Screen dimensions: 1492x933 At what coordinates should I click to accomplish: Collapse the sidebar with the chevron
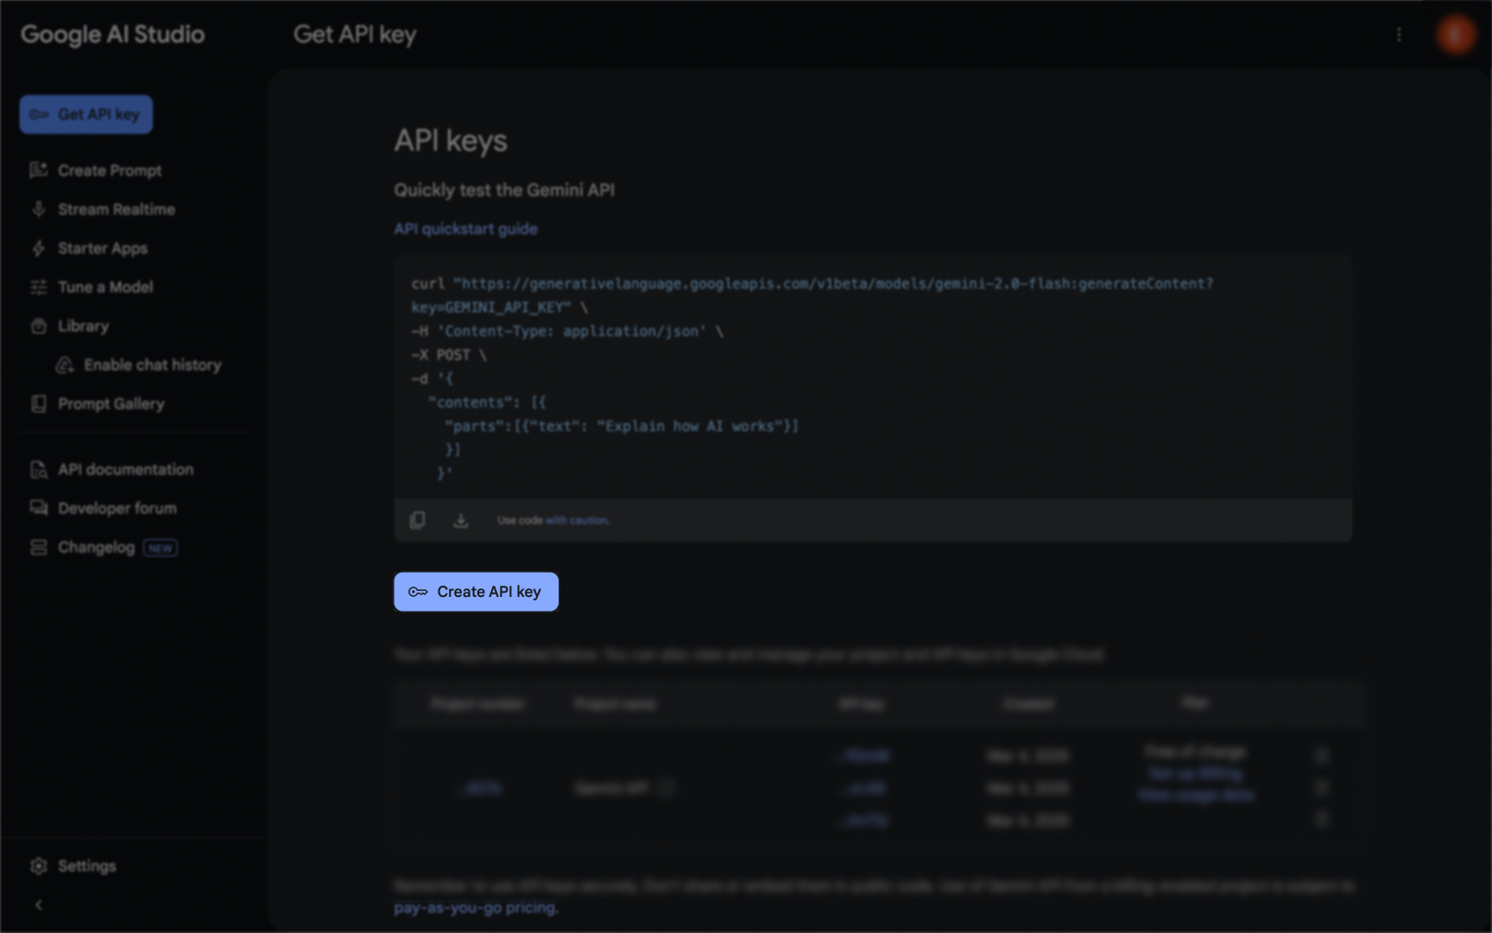coord(38,904)
